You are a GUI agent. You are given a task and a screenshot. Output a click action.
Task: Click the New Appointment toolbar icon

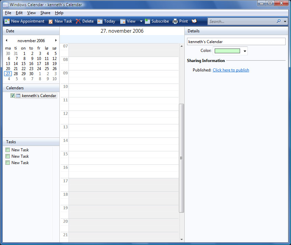click(7, 21)
